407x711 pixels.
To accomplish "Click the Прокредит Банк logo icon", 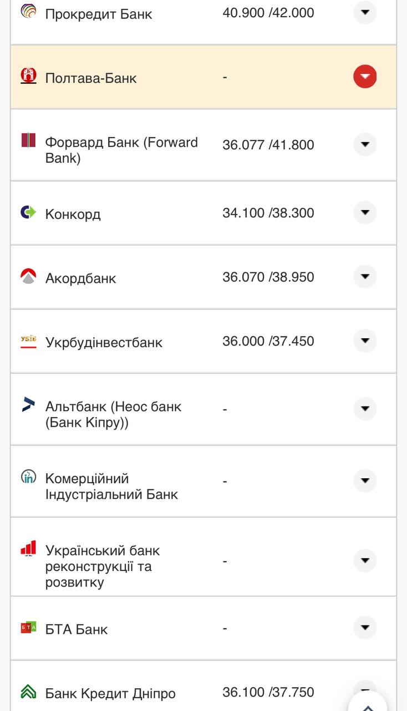I will click(28, 11).
